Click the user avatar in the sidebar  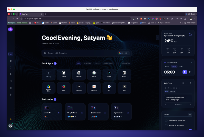point(11,125)
